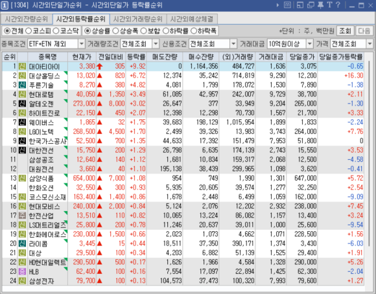Click the black 신 badge beside 한국가스공사
The width and height of the screenshot is (376, 294).
click(x=22, y=141)
